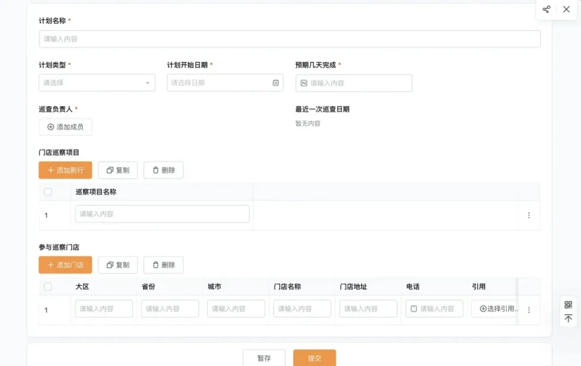The width and height of the screenshot is (581, 366).
Task: Click the 添加新行 button
Action: coord(65,170)
